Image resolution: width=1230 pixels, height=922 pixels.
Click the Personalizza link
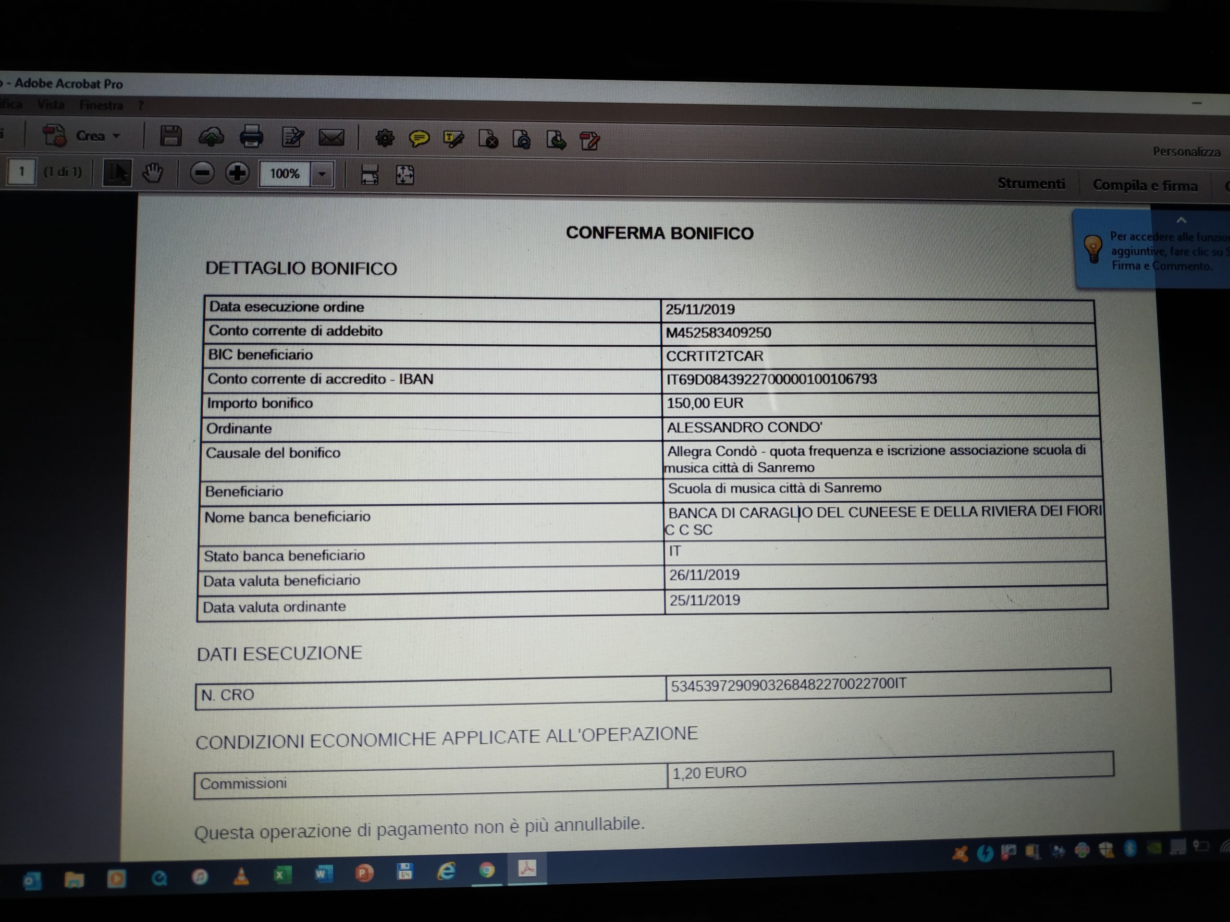pyautogui.click(x=1186, y=152)
